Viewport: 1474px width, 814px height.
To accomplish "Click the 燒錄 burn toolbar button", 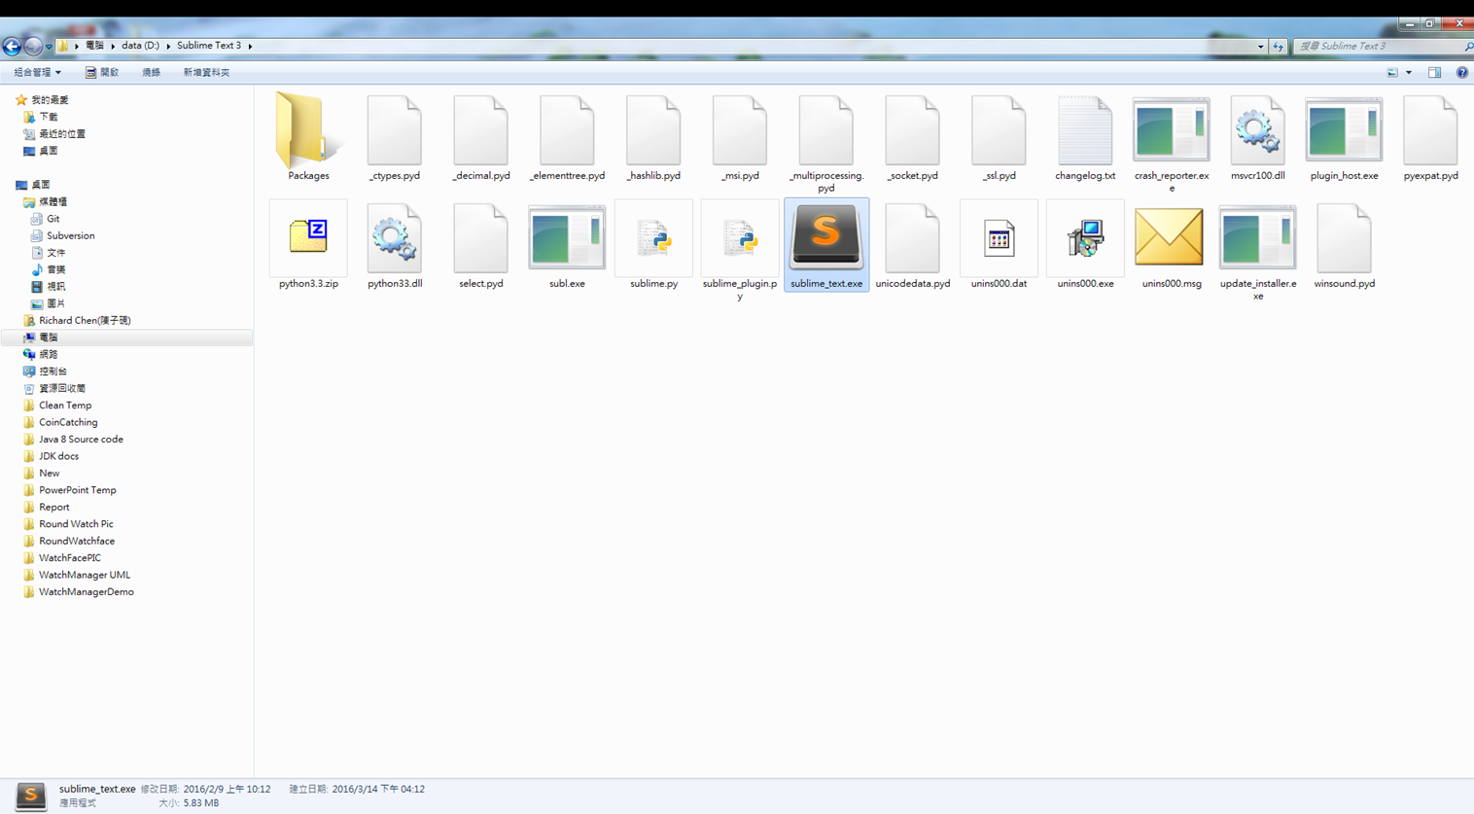I will tap(151, 72).
